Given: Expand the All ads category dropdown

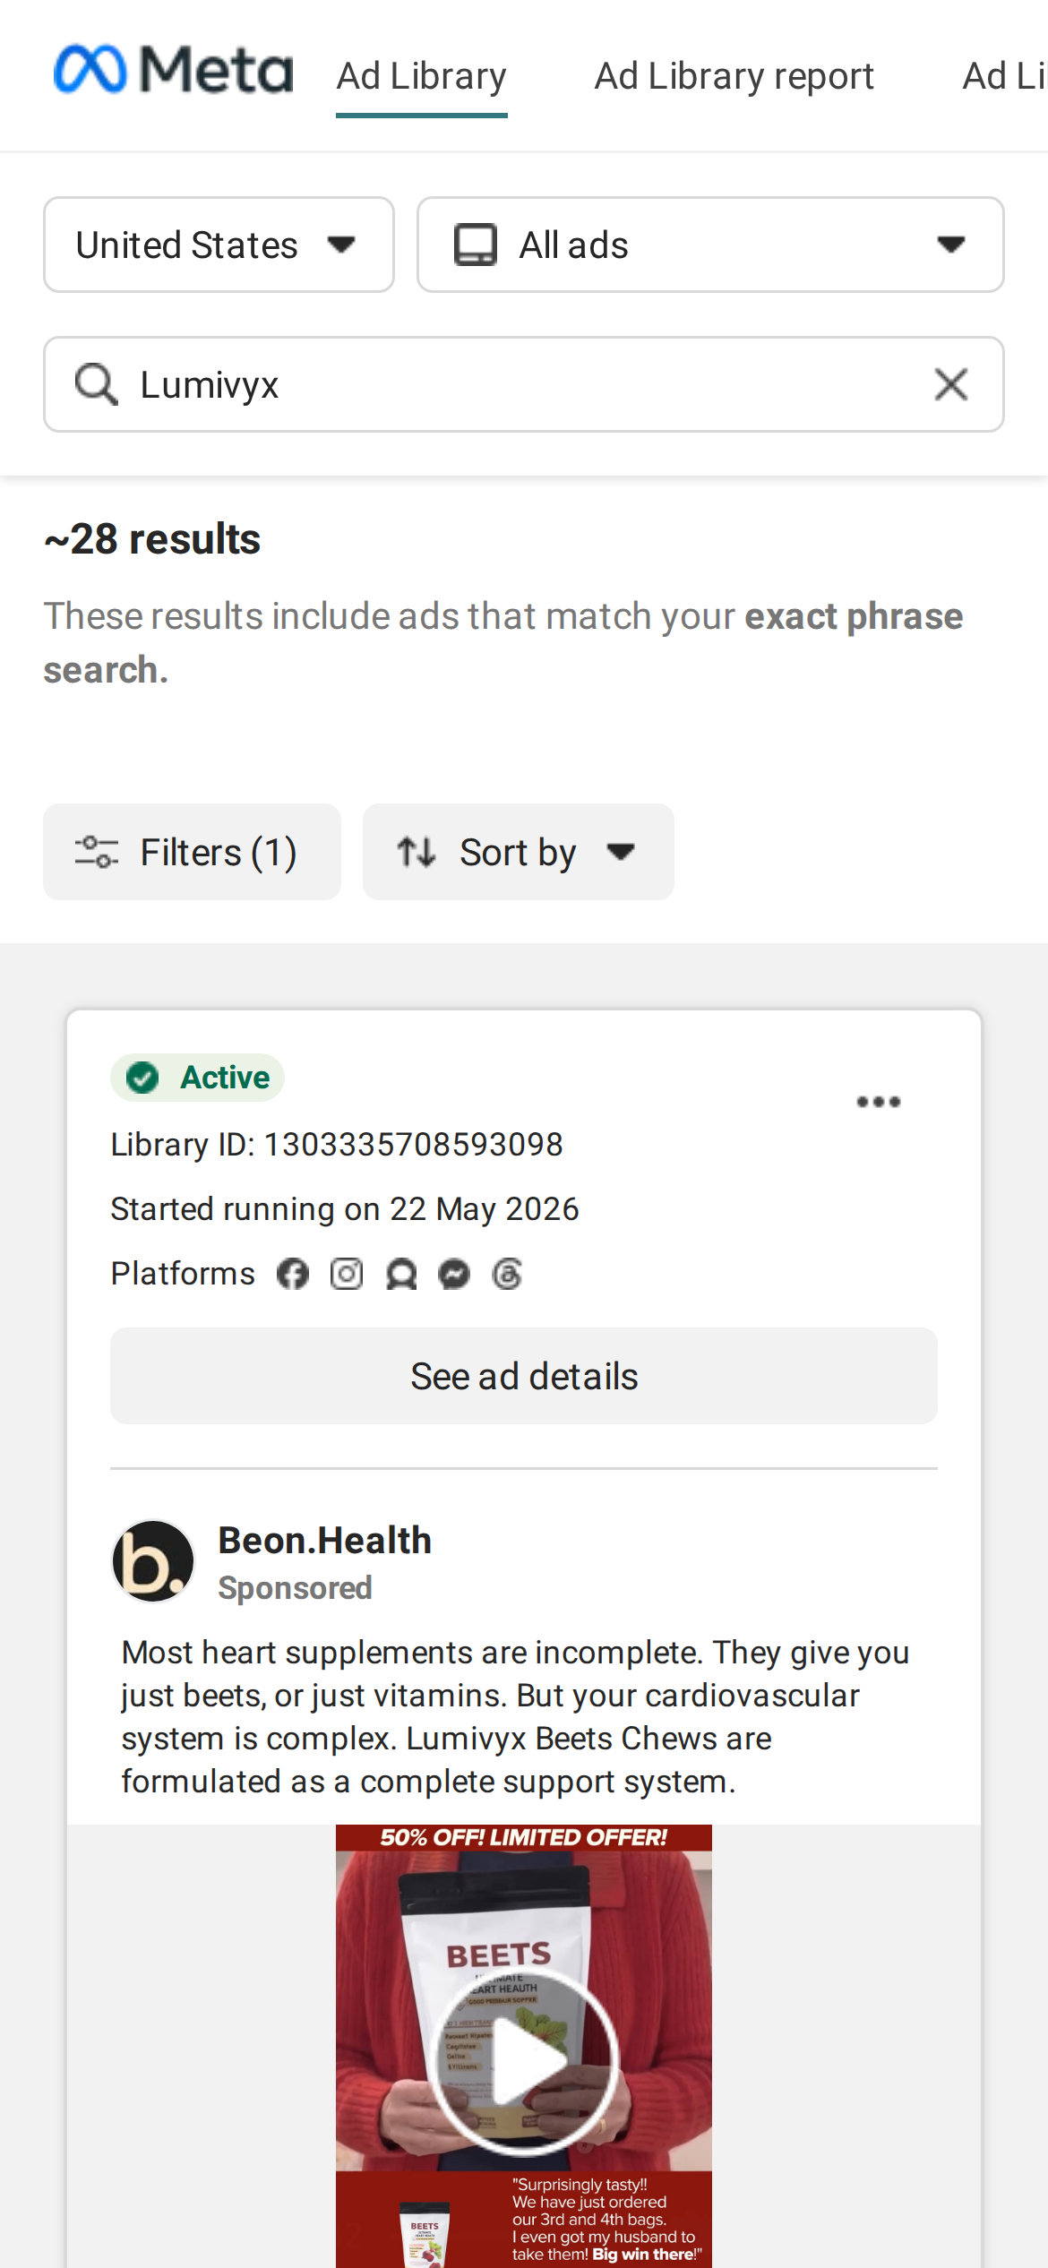Looking at the screenshot, I should (x=710, y=245).
